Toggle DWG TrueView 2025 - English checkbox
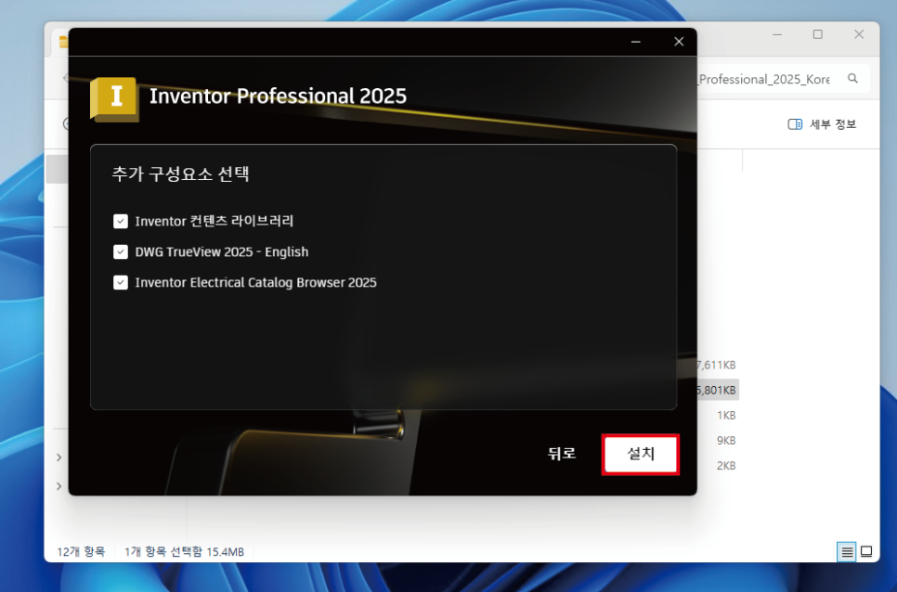Viewport: 897px width, 592px height. point(120,251)
